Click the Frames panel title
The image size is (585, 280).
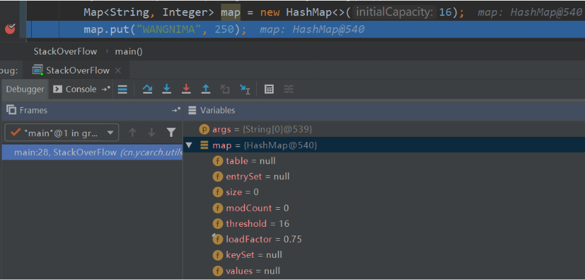tap(33, 110)
